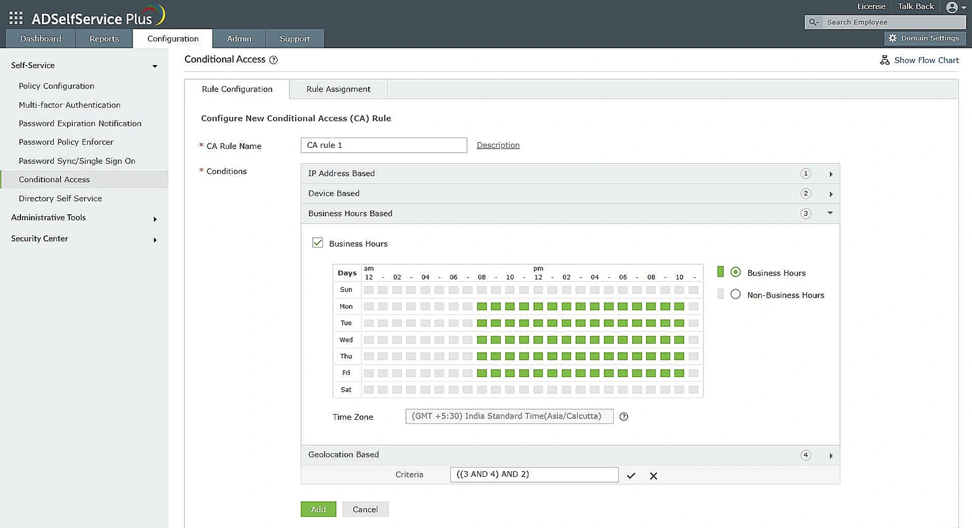Open the Description link

tap(498, 145)
